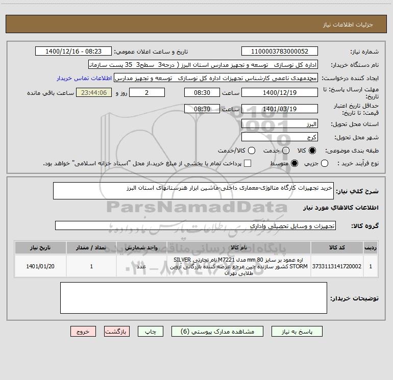
Task: Click the unit cell عدد
Action: (141, 266)
